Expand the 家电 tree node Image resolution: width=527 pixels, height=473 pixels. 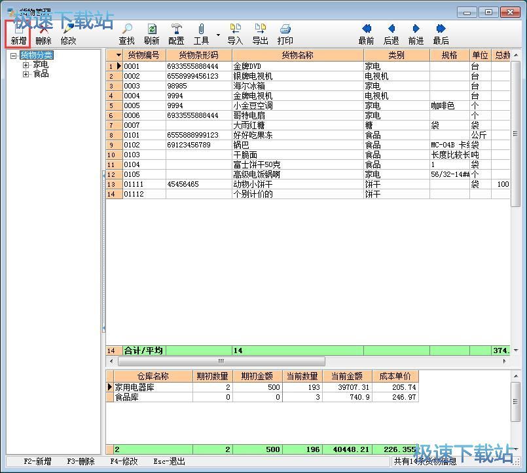coord(26,65)
